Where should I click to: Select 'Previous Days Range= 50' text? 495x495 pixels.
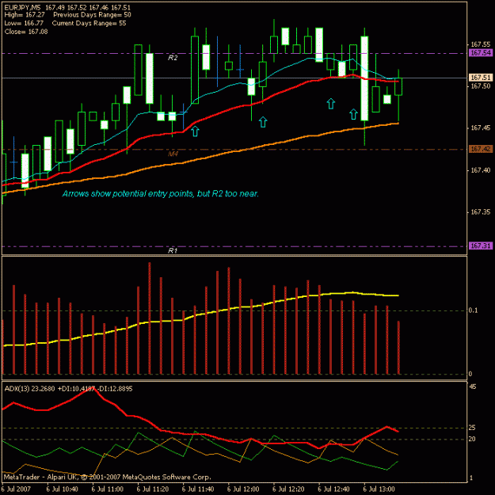coord(92,15)
